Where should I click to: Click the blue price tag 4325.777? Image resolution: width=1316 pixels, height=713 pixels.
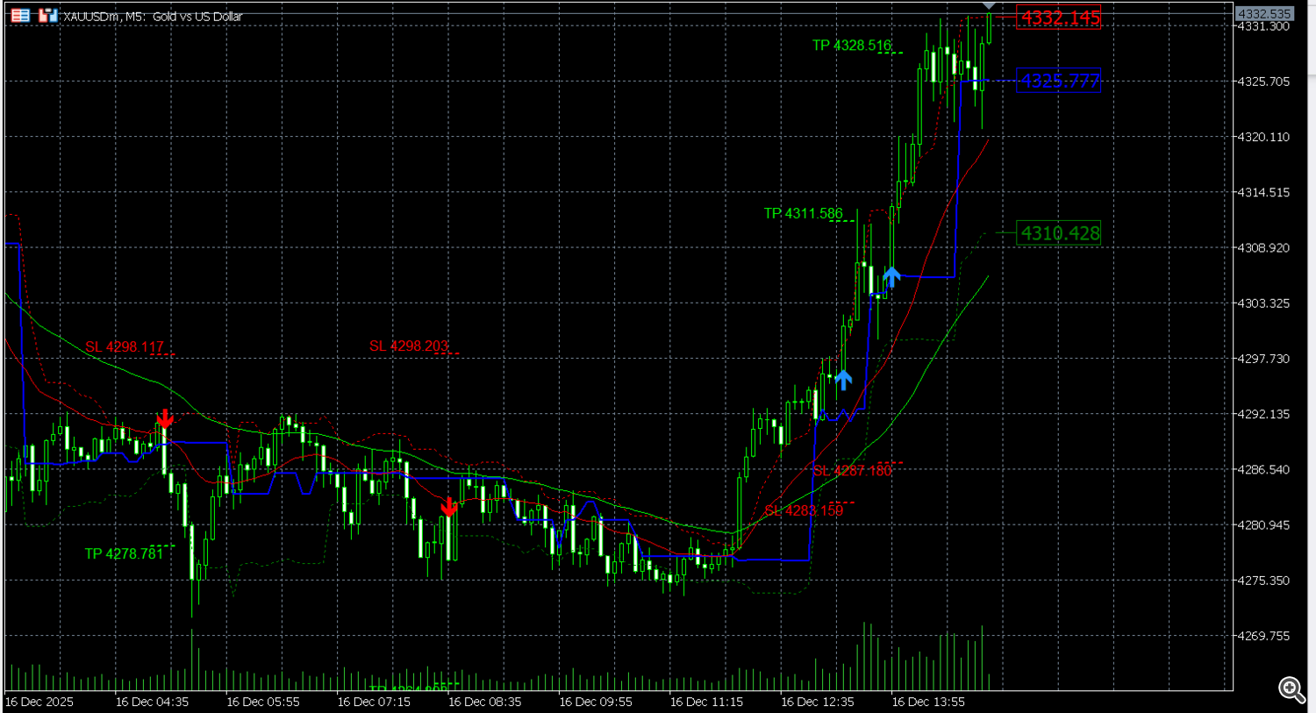(1059, 81)
